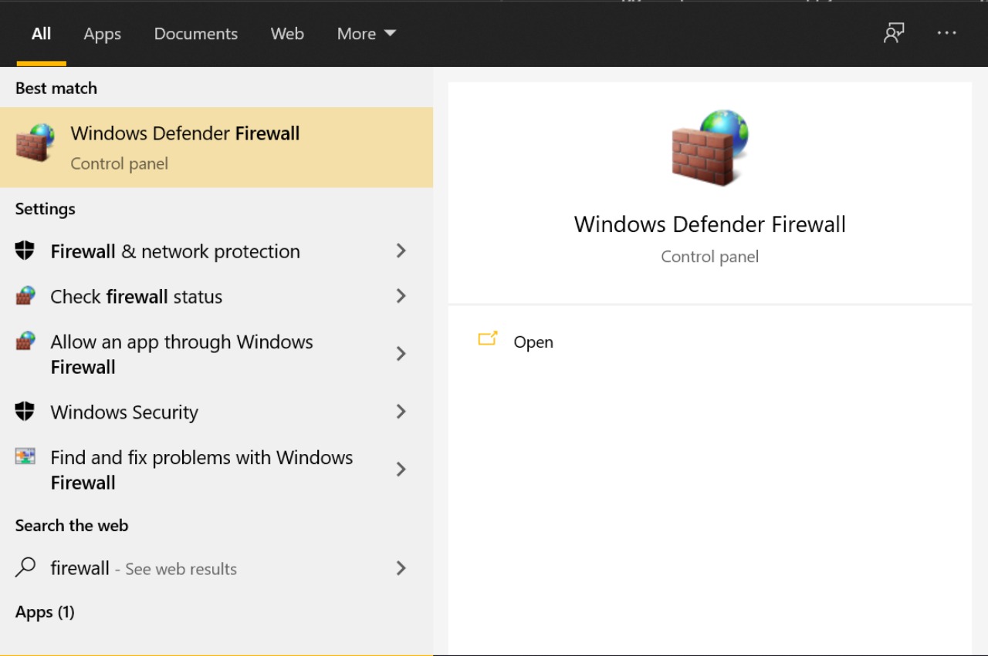Click the shield icon beside Firewall & network protection

pos(25,251)
